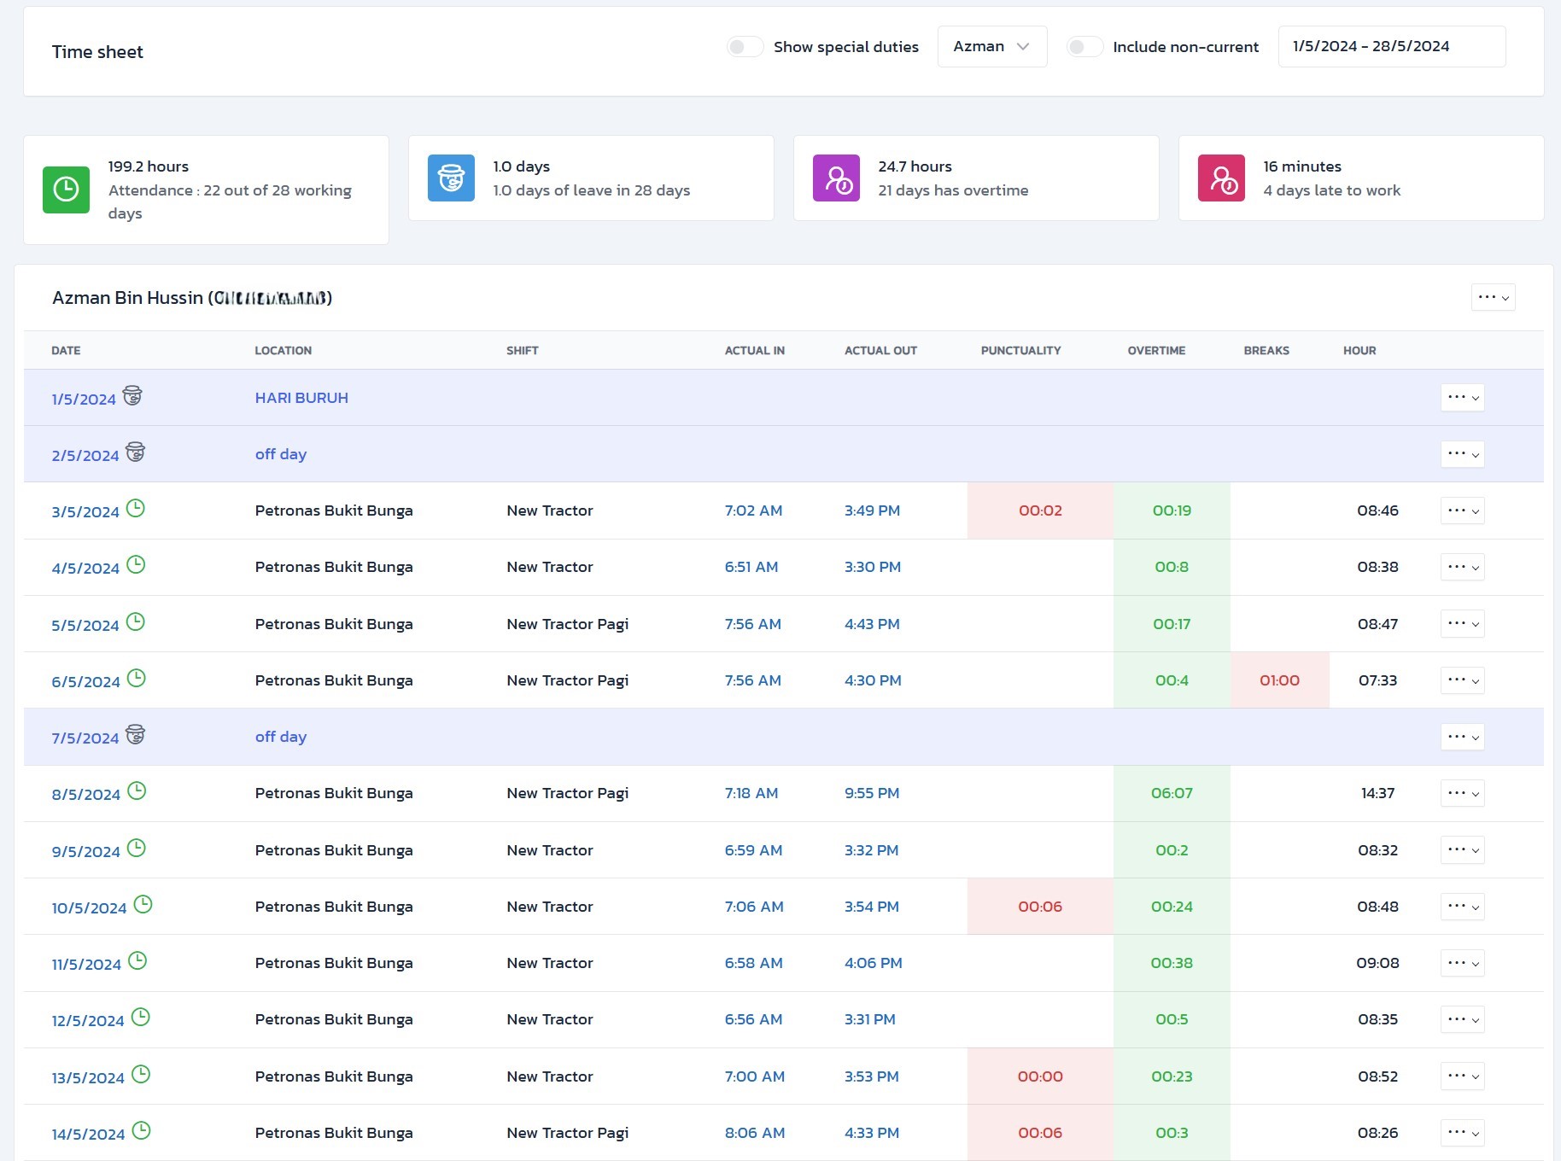Open the 5/5/2024 date link

click(85, 625)
